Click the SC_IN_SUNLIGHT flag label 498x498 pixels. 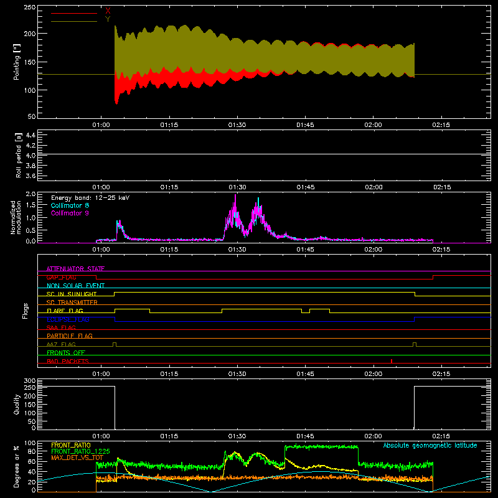pos(72,294)
